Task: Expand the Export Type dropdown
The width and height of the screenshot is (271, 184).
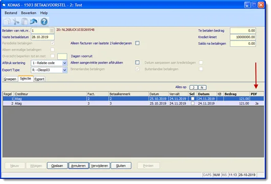Action: click(64, 70)
